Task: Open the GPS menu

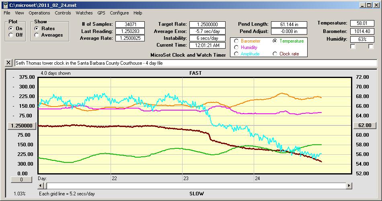Action: point(101,13)
